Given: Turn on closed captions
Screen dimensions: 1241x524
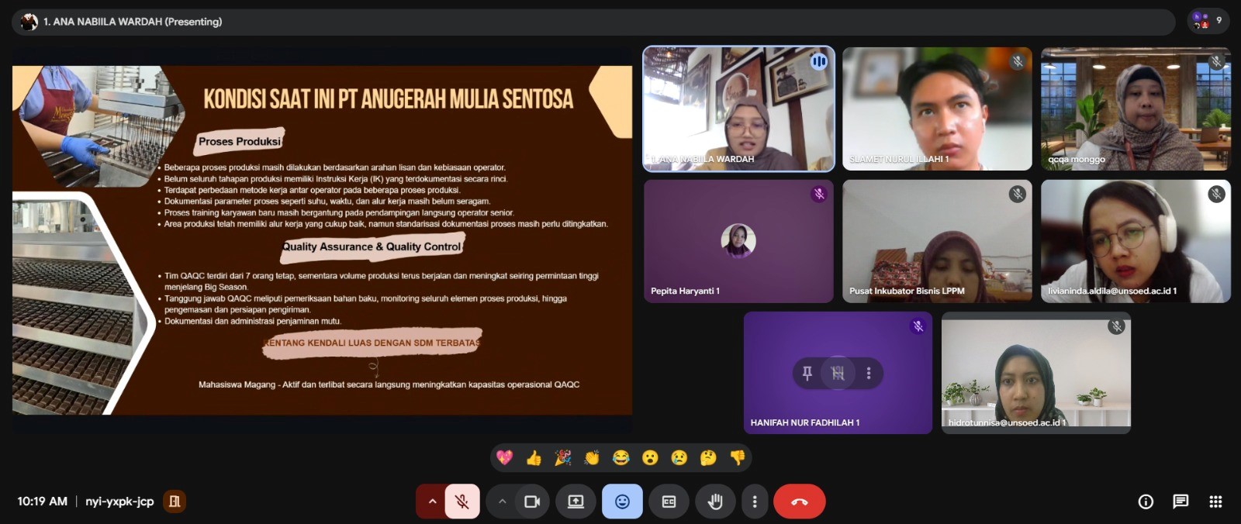Looking at the screenshot, I should point(669,502).
